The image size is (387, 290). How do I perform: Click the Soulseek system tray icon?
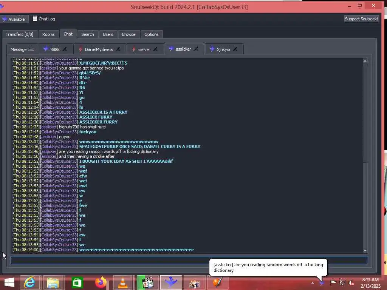click(322, 283)
